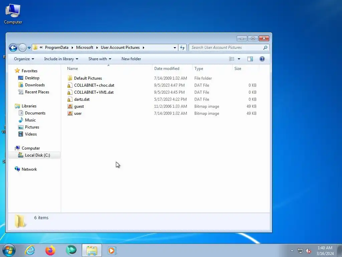
Task: Focus the Search User Account Pictures field
Action: tap(229, 48)
